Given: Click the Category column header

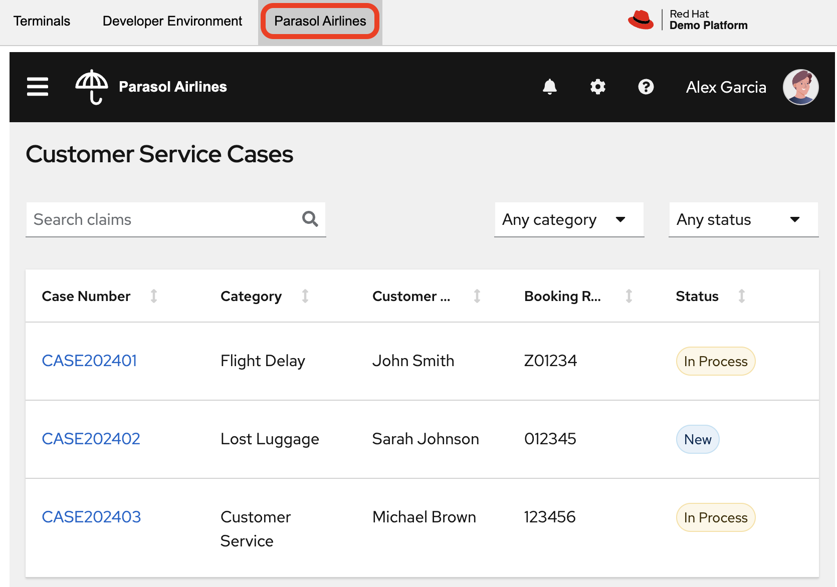Looking at the screenshot, I should [x=251, y=296].
